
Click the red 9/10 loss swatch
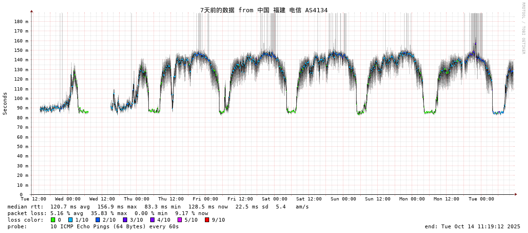tap(207, 220)
